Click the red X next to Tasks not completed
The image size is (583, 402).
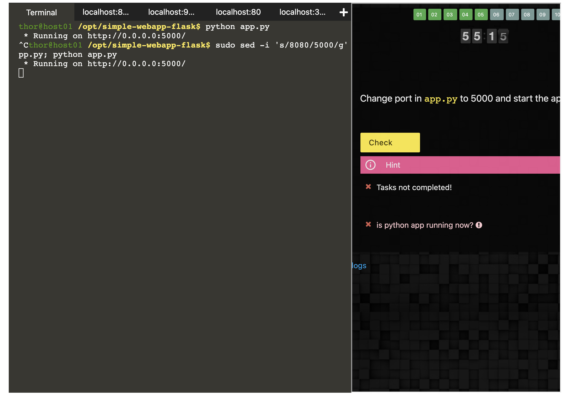pyautogui.click(x=368, y=187)
